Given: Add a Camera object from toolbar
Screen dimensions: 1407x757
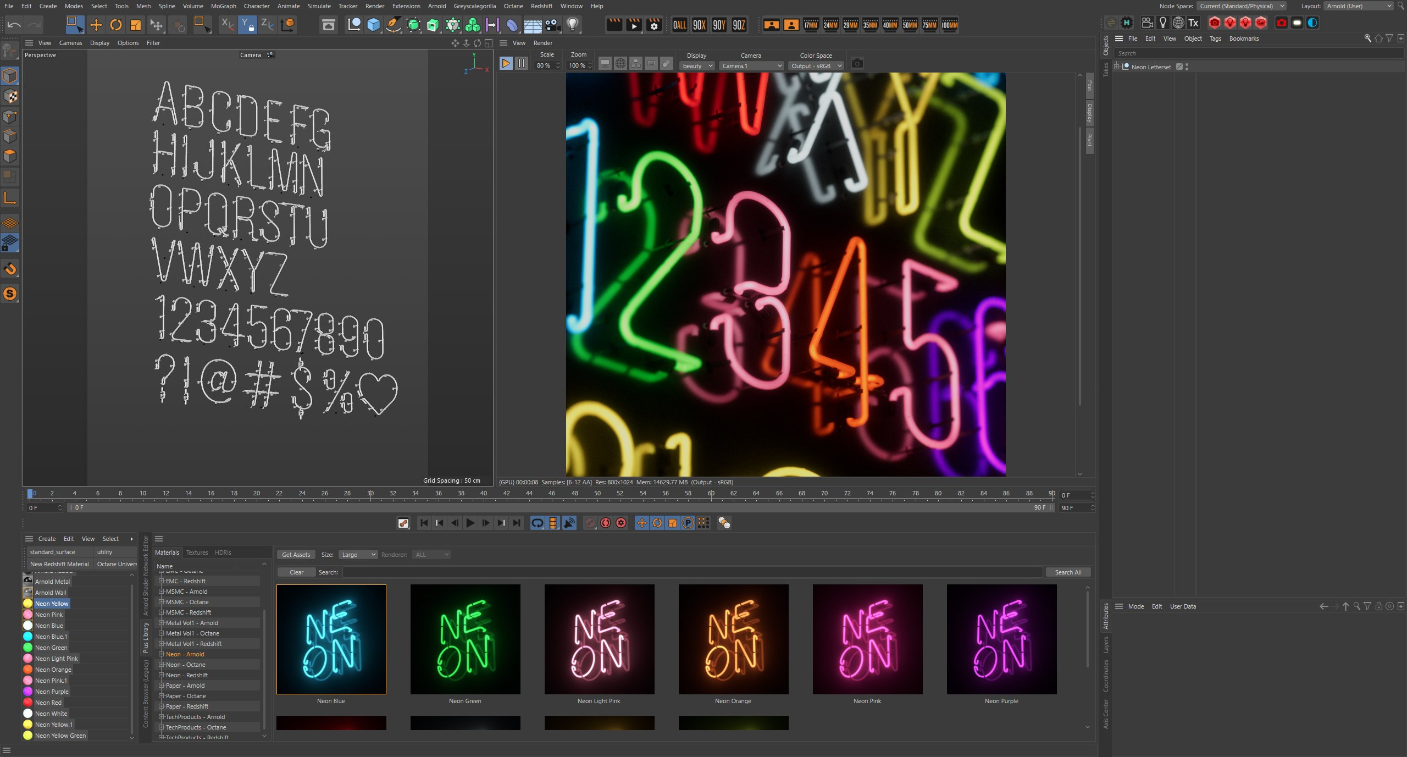Looking at the screenshot, I should [552, 25].
